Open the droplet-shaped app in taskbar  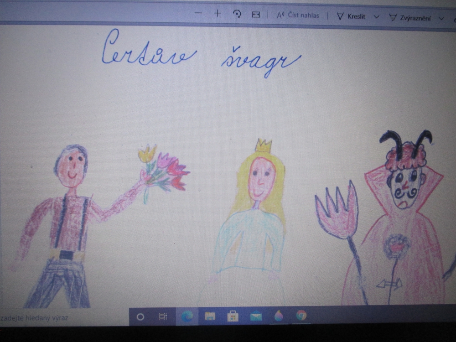(279, 316)
